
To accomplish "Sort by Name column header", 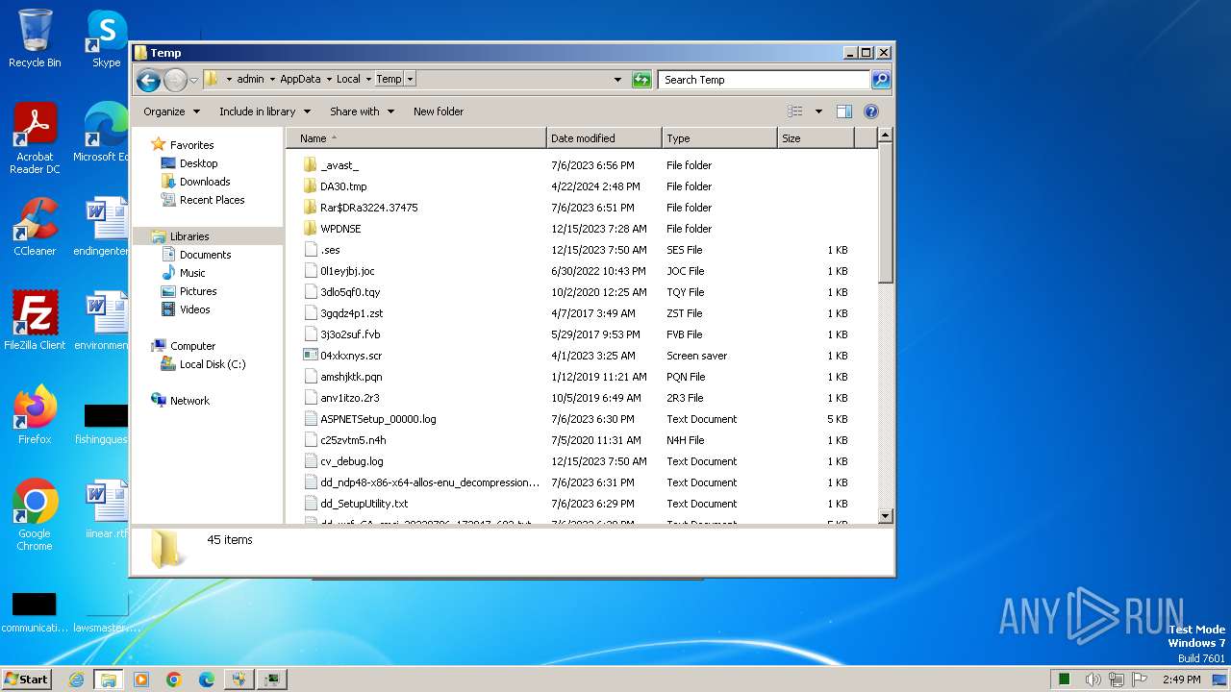I will click(x=416, y=138).
